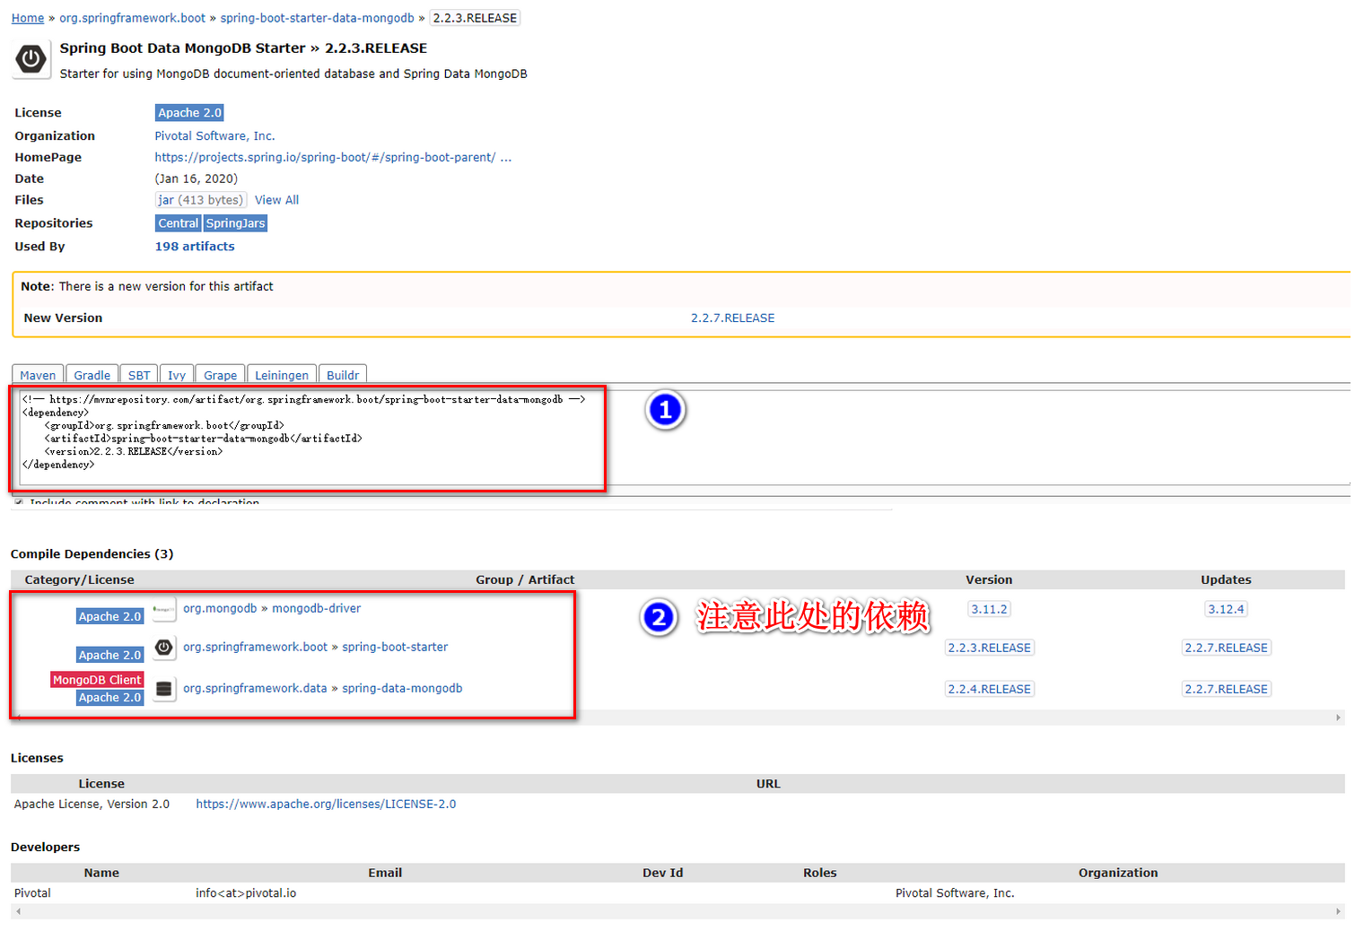This screenshot has width=1355, height=931.
Task: Select the MongoDB Client category badge
Action: 96,679
